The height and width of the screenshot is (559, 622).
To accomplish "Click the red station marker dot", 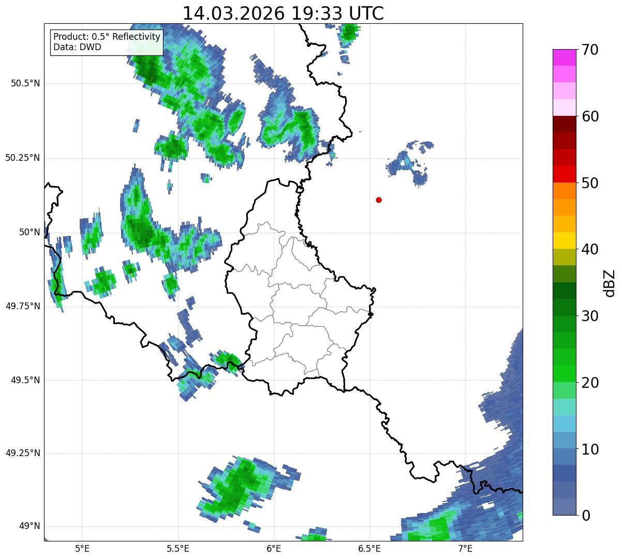I will (x=379, y=200).
